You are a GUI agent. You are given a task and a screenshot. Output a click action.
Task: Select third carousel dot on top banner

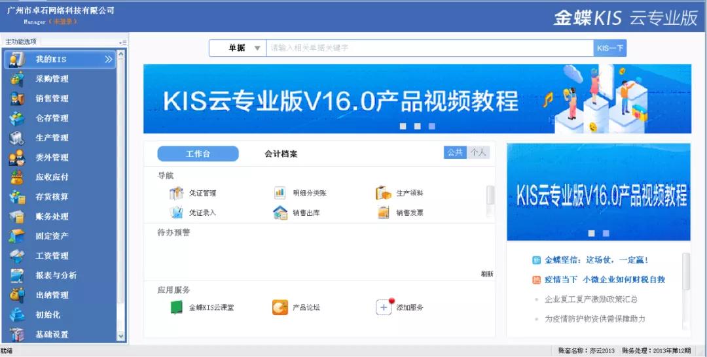pos(432,126)
